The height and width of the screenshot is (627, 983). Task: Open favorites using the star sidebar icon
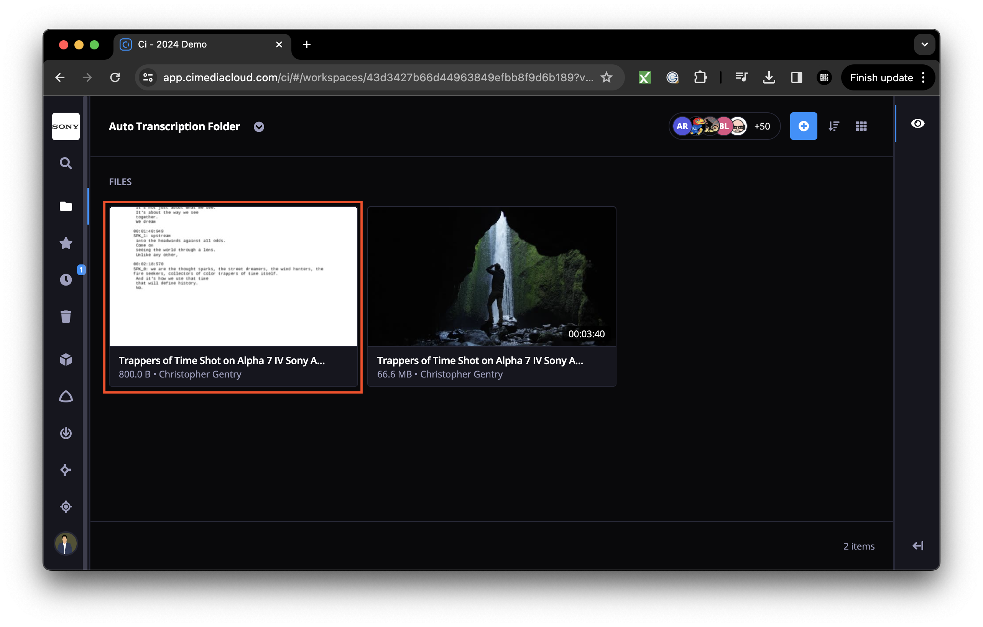point(65,243)
